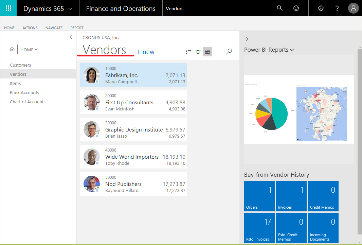Viewport: 362px width, 245px height.
Task: Open the Pstd. Invoices tile
Action: pos(259,228)
